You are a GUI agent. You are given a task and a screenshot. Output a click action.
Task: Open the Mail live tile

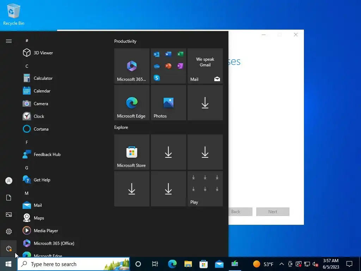[205, 66]
